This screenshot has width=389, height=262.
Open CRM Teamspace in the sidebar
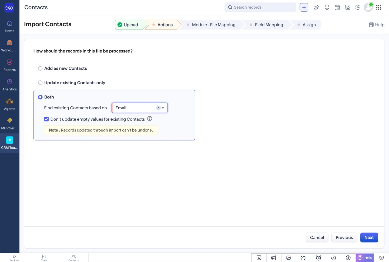[x=9, y=143]
